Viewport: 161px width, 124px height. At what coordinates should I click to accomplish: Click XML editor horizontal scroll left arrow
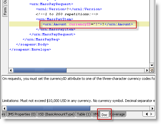click(x=11, y=70)
